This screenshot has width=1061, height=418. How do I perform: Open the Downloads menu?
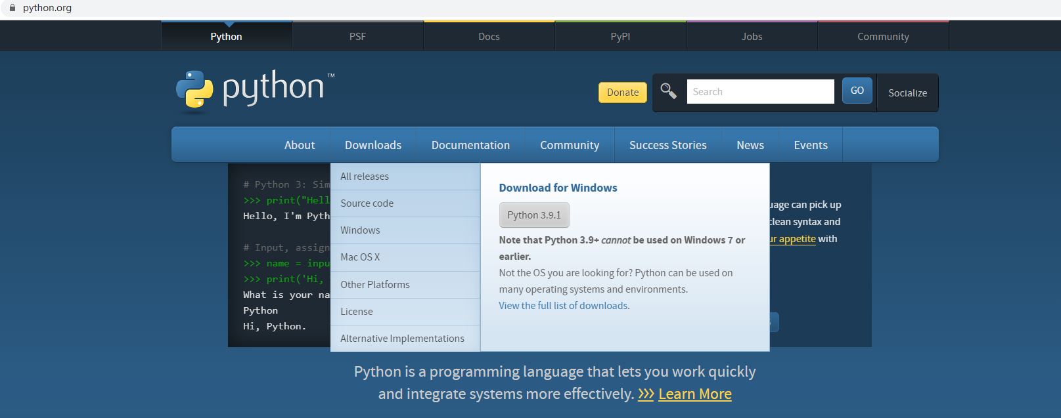pyautogui.click(x=373, y=145)
